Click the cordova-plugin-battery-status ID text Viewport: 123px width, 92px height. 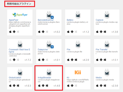[x=77, y=23]
